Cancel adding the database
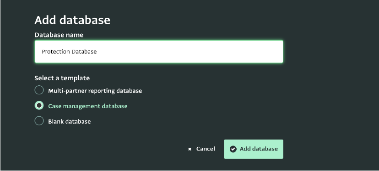 coord(201,149)
